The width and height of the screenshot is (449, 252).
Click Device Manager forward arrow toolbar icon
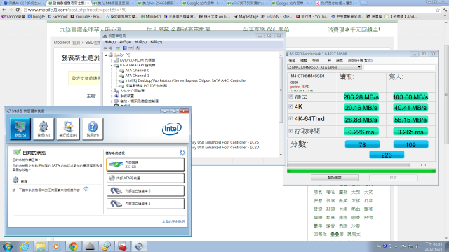(x=111, y=48)
